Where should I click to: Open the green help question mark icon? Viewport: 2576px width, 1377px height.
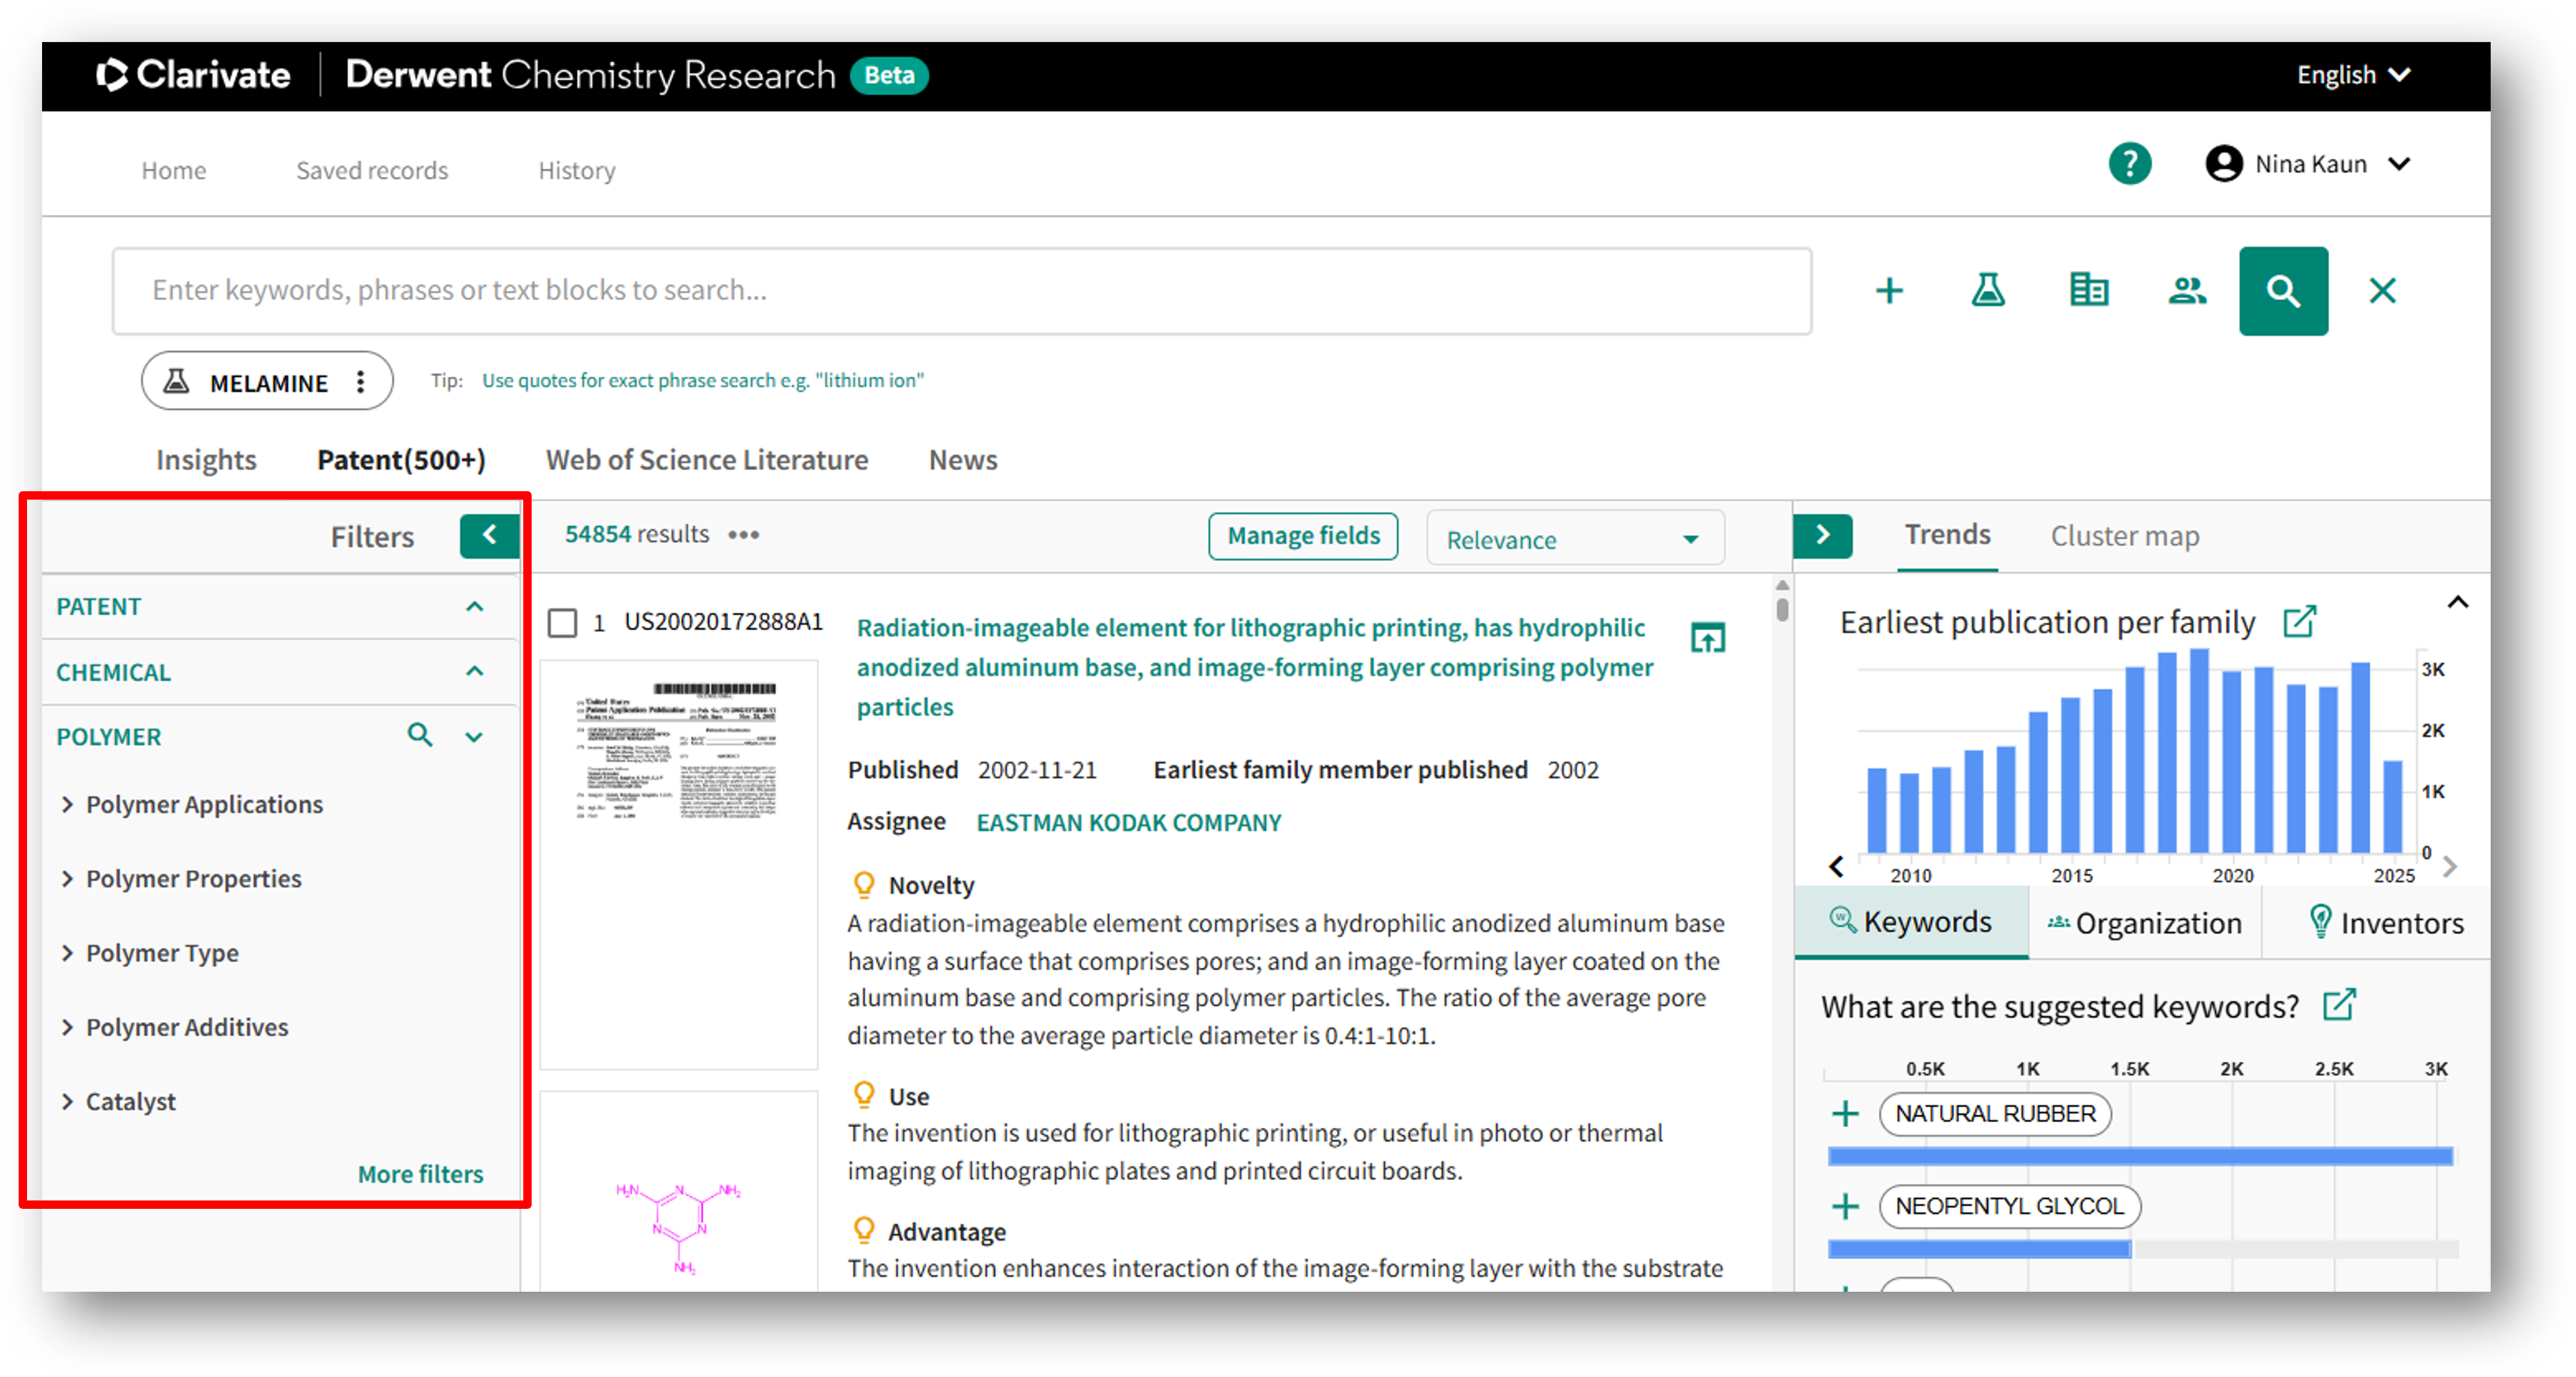pyautogui.click(x=2129, y=164)
